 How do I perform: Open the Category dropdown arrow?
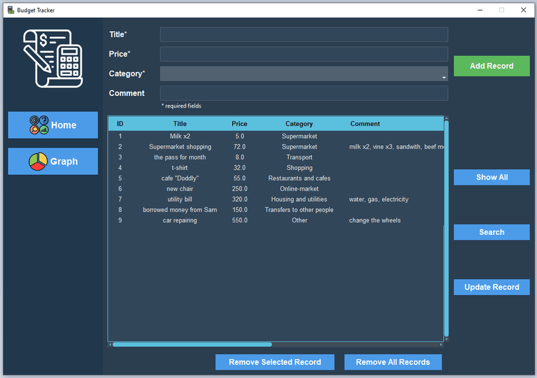pos(444,77)
